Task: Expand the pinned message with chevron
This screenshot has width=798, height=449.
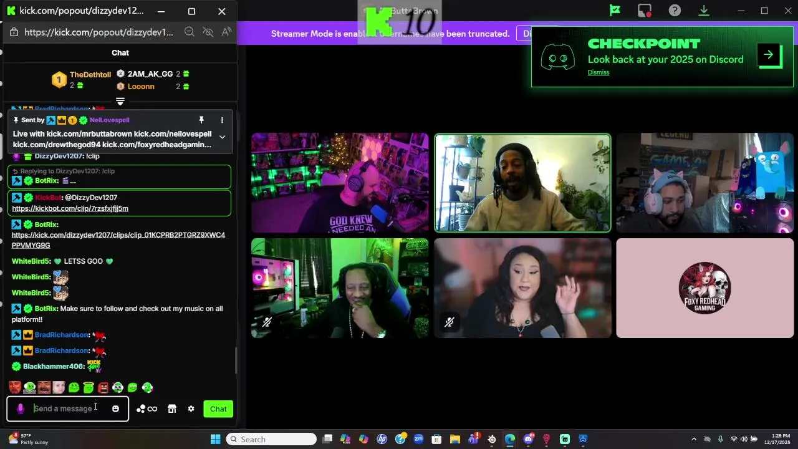Action: [x=222, y=137]
